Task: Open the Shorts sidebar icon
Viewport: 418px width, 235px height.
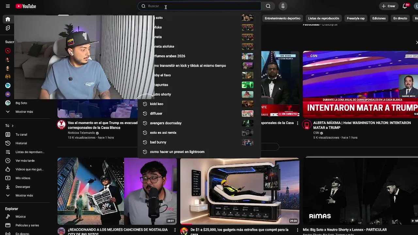Action: (8, 28)
